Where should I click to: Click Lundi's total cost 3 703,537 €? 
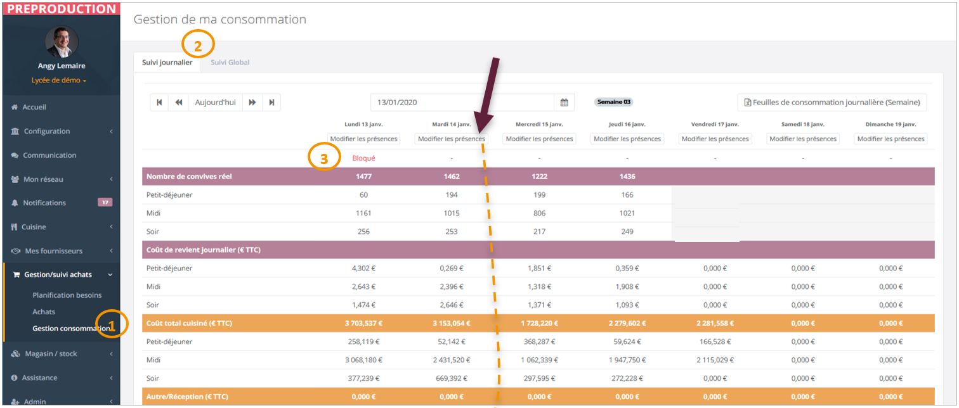click(363, 323)
